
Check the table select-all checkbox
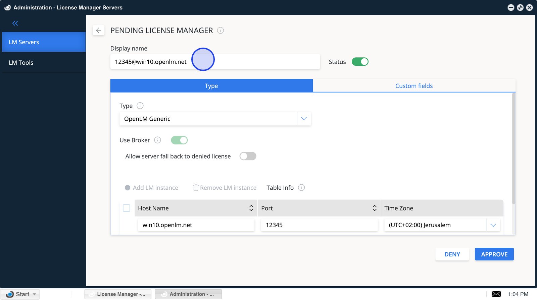[x=127, y=208]
